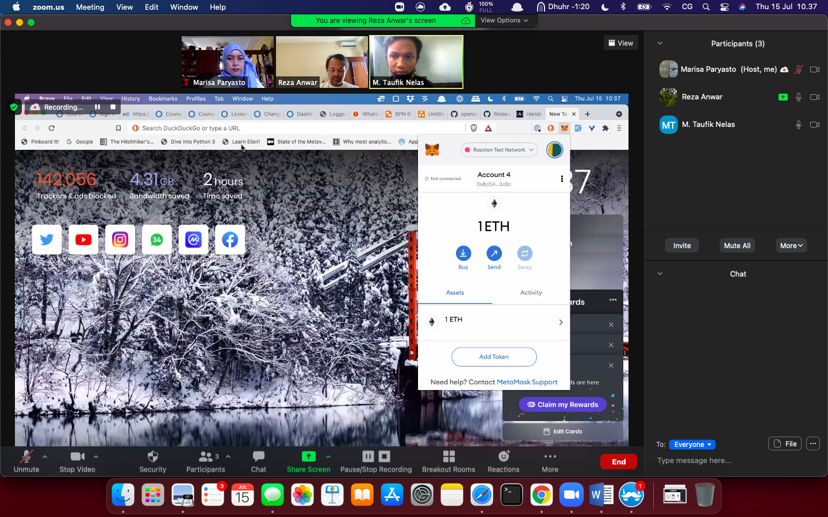The width and height of the screenshot is (828, 517).
Task: Click the chat message input field
Action: coord(736,461)
